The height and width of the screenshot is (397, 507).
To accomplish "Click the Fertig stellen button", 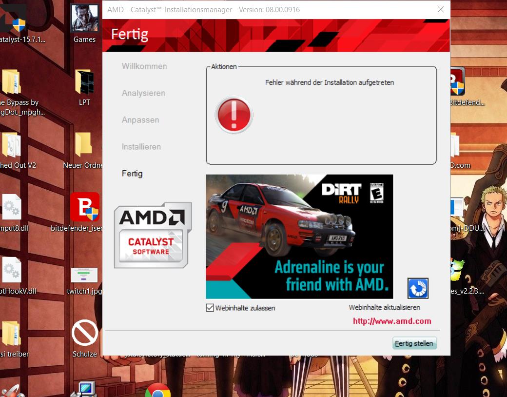I will click(414, 343).
